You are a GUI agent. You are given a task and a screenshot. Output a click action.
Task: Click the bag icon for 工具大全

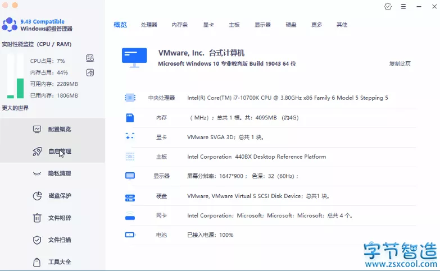[37, 262]
